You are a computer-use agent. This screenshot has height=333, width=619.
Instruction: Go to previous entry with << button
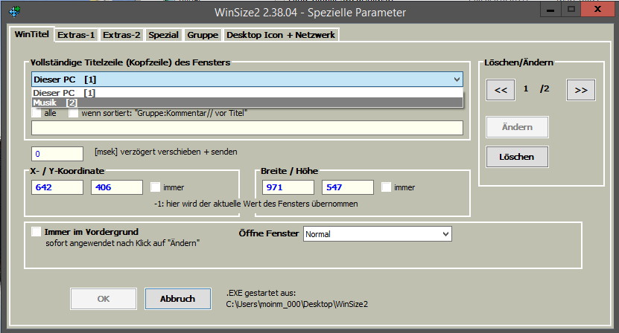point(501,90)
